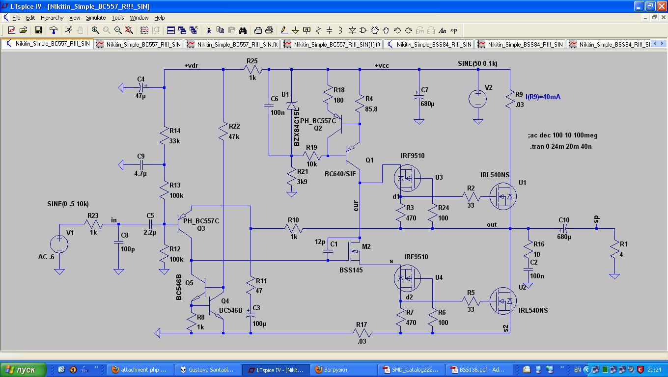
Task: Switch to Nikitin_Simple_BC557_R!!!_SIN[1].fft tab
Action: click(333, 44)
